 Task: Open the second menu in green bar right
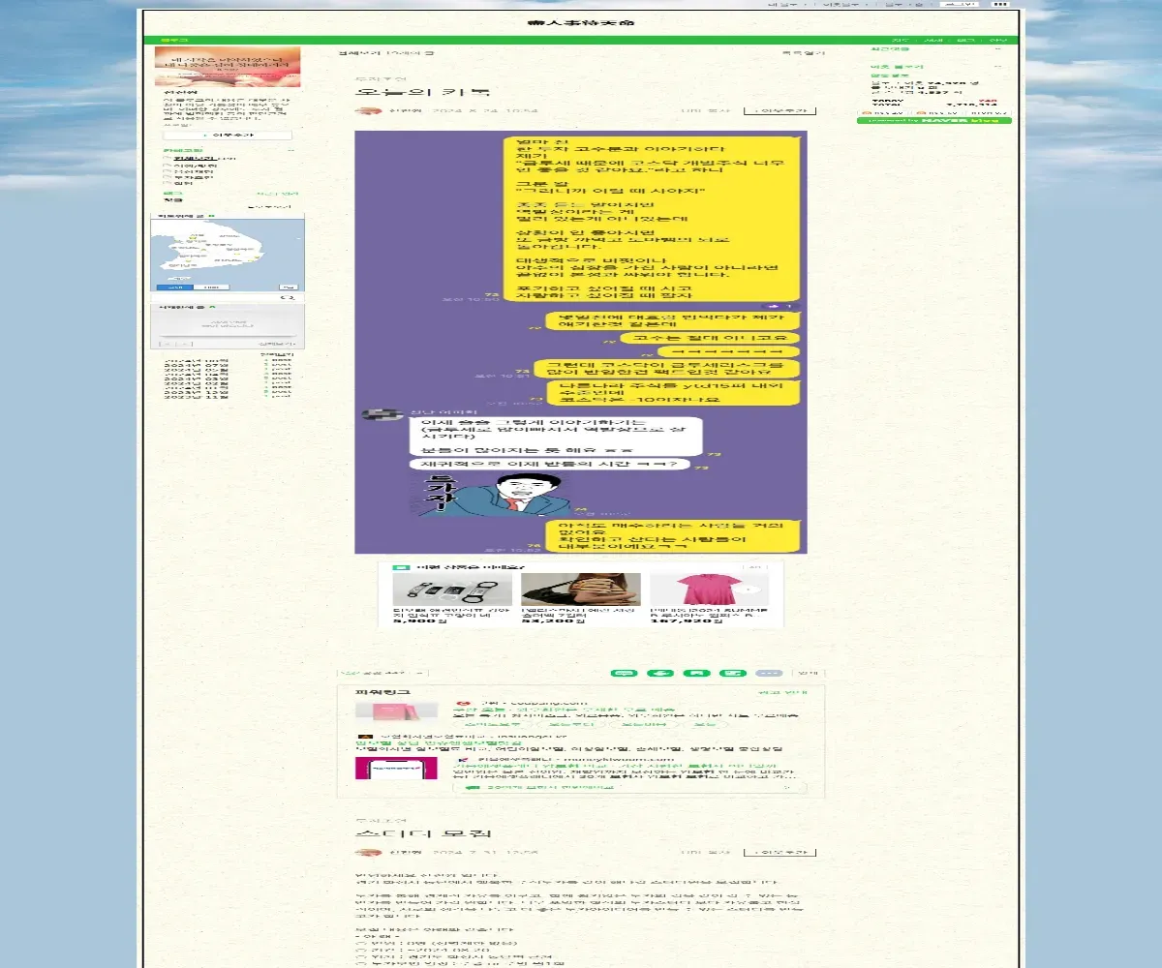pyautogui.click(x=933, y=41)
